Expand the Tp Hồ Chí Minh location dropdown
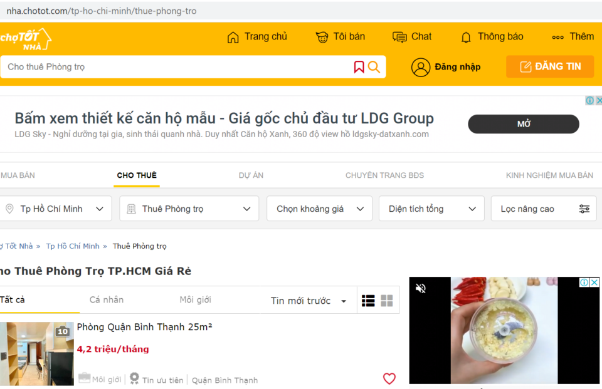The height and width of the screenshot is (389, 602). coord(55,209)
